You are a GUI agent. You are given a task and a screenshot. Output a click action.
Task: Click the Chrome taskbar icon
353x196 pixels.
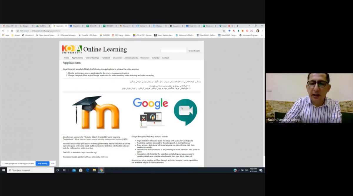101,170
